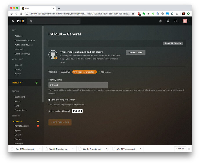Open Remote Access settings
Image resolution: width=200 pixels, height=164 pixels.
click(x=22, y=126)
